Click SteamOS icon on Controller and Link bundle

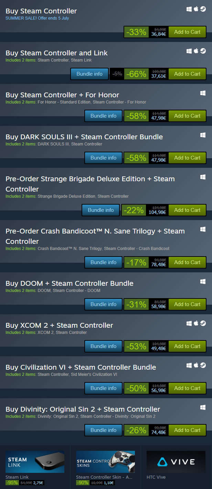coord(203,51)
